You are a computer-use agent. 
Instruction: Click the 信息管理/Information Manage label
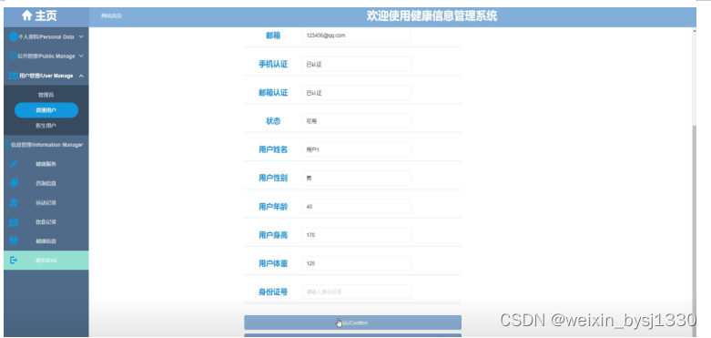point(46,145)
